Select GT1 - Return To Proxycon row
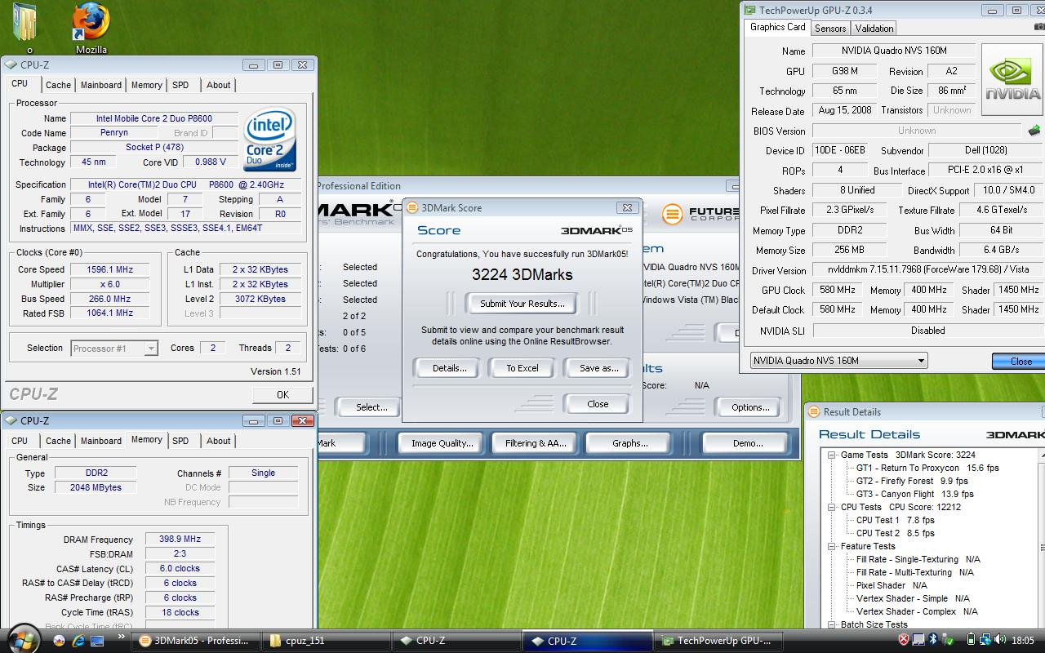 927,468
